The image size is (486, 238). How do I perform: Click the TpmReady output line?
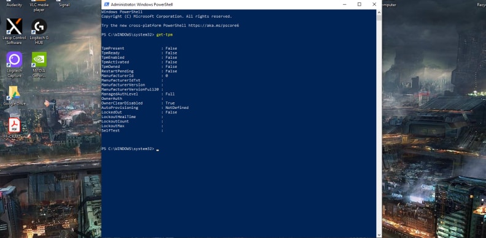pyautogui.click(x=139, y=53)
